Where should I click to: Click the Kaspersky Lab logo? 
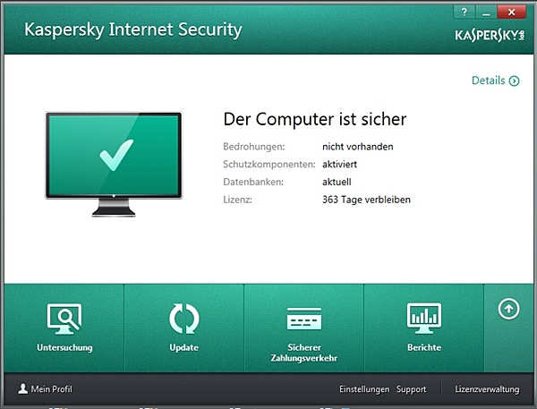tap(490, 35)
